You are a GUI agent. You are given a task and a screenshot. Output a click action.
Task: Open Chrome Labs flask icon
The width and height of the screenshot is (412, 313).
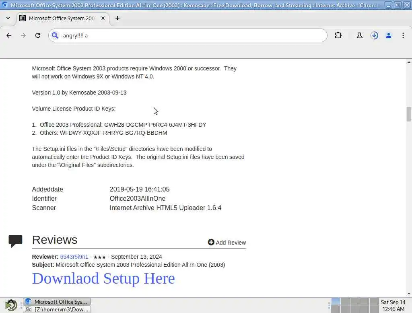pyautogui.click(x=360, y=35)
